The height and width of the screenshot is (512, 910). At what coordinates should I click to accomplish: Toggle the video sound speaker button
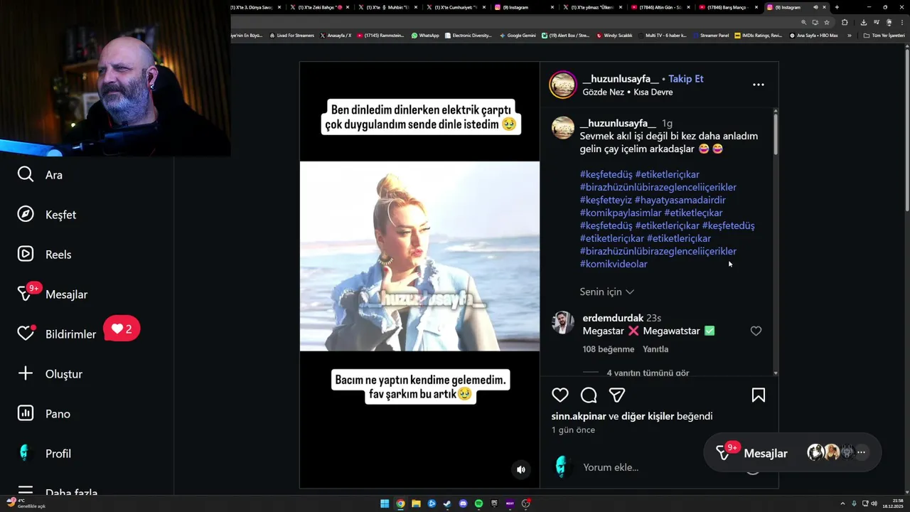[521, 469]
